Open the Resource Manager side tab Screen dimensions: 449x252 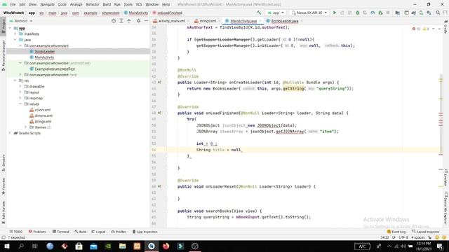click(3, 55)
